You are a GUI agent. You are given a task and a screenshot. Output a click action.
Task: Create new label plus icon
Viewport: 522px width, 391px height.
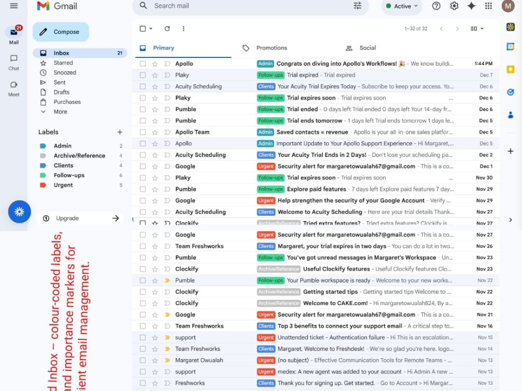pyautogui.click(x=120, y=132)
